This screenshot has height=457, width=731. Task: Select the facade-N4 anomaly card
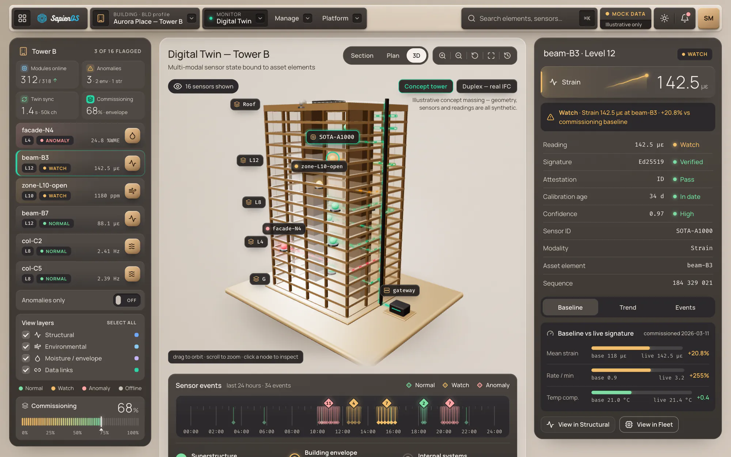pos(80,136)
